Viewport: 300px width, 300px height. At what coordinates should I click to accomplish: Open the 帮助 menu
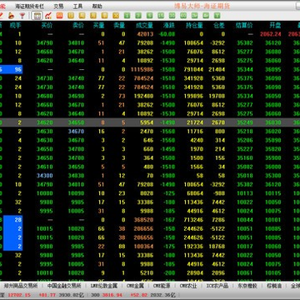pos(97,6)
